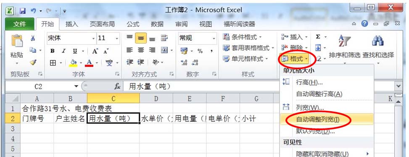This screenshot has width=409, height=157.
Task: Click the insert function fx icon
Action: 118,86
